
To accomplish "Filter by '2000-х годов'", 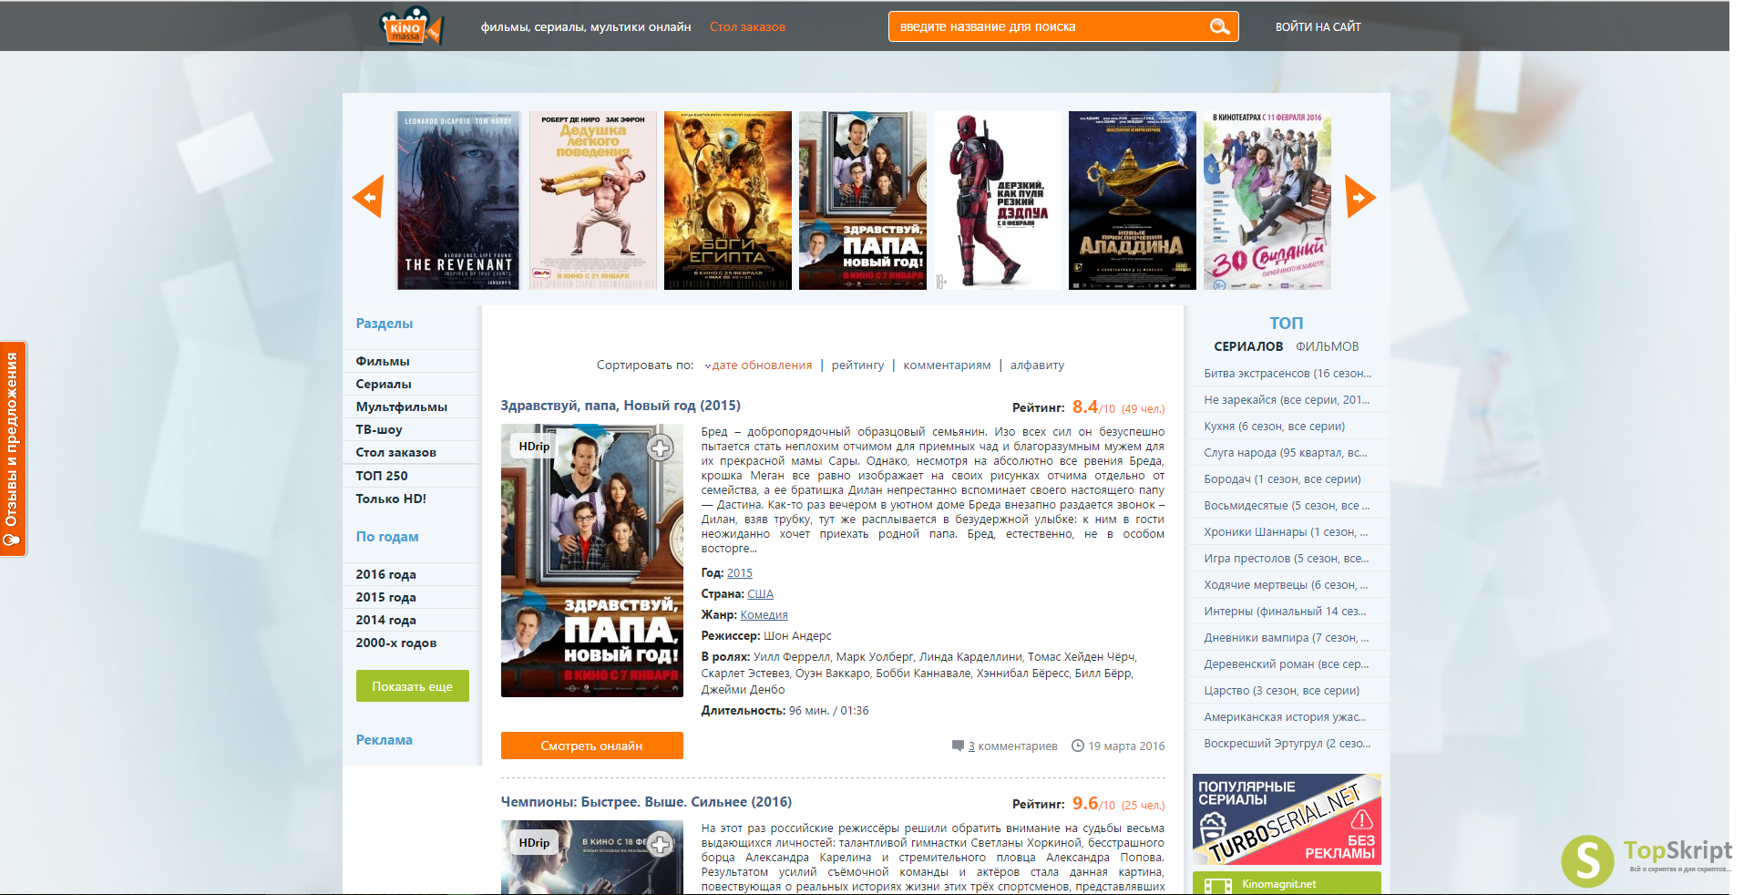I will [x=396, y=643].
